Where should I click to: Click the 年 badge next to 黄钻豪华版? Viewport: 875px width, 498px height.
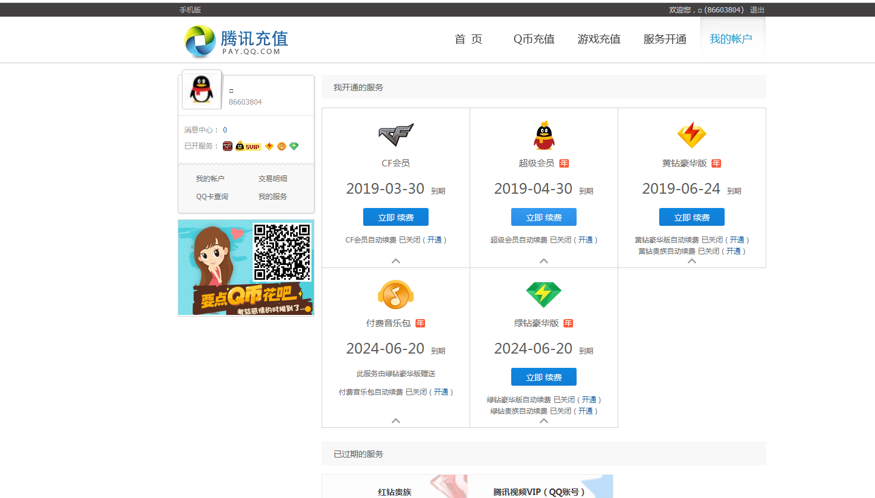(x=716, y=163)
